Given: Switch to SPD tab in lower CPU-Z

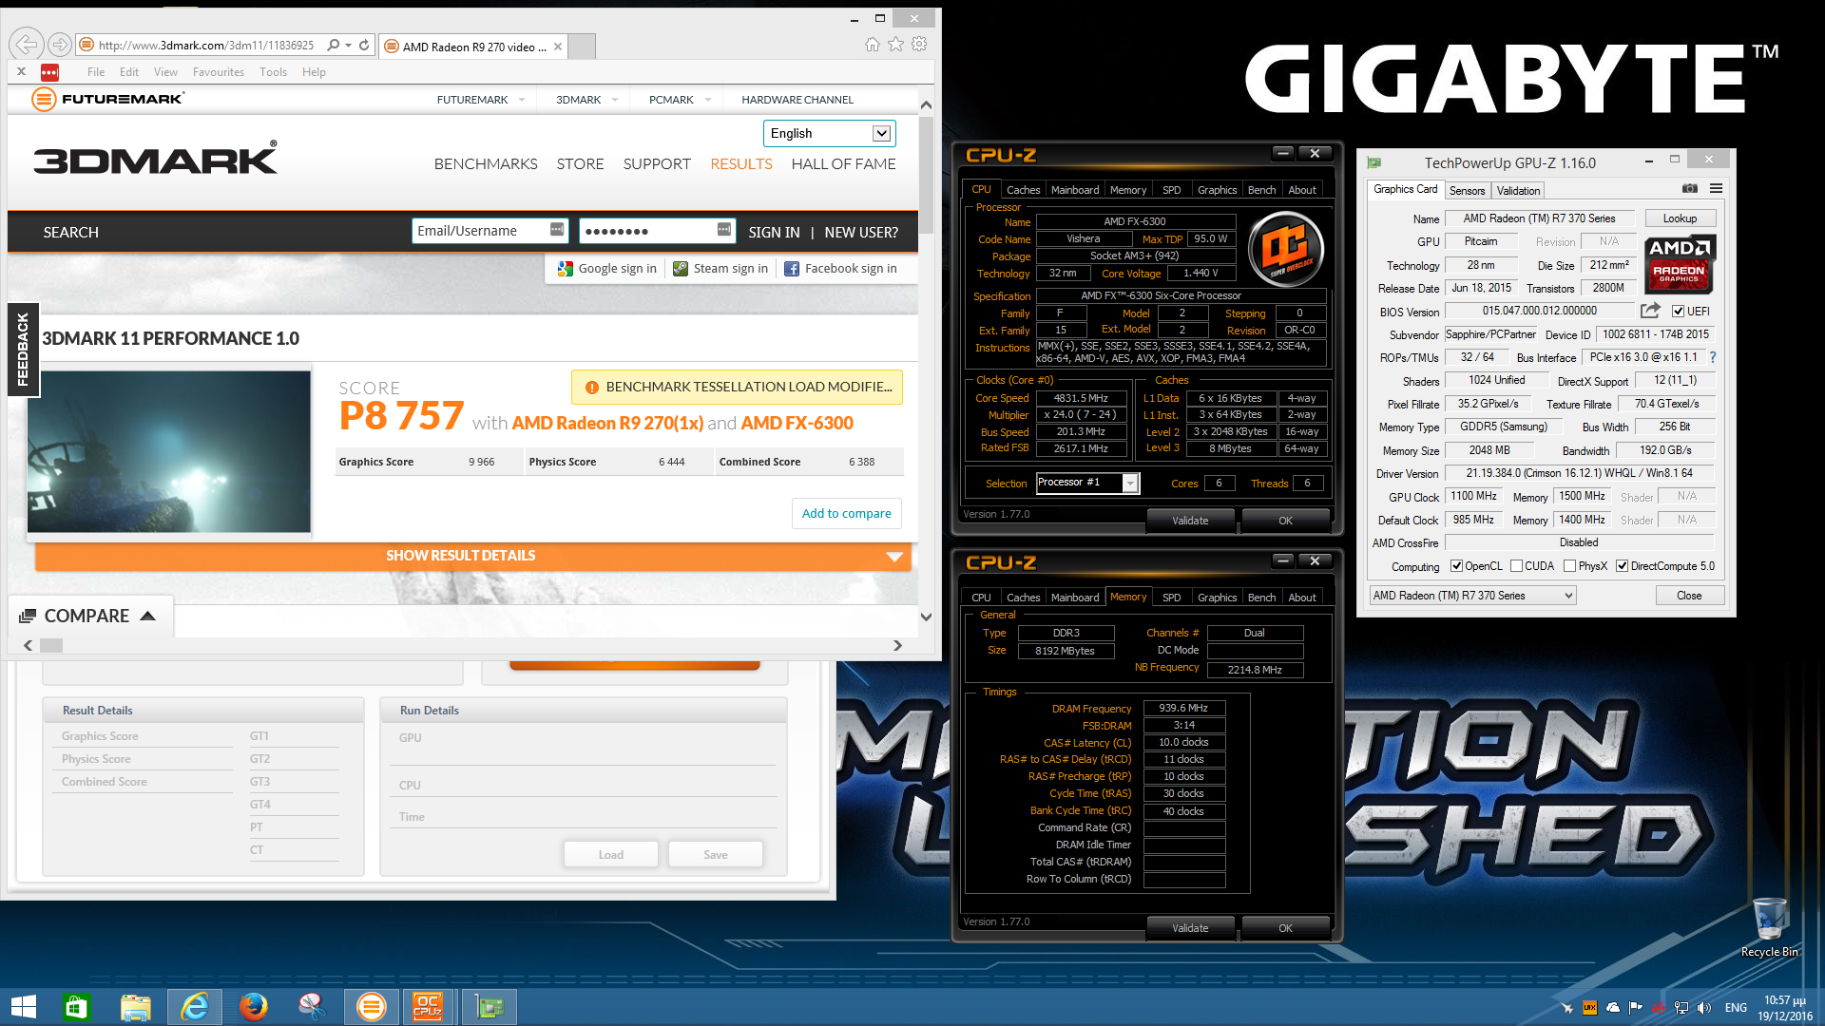Looking at the screenshot, I should coord(1172,598).
